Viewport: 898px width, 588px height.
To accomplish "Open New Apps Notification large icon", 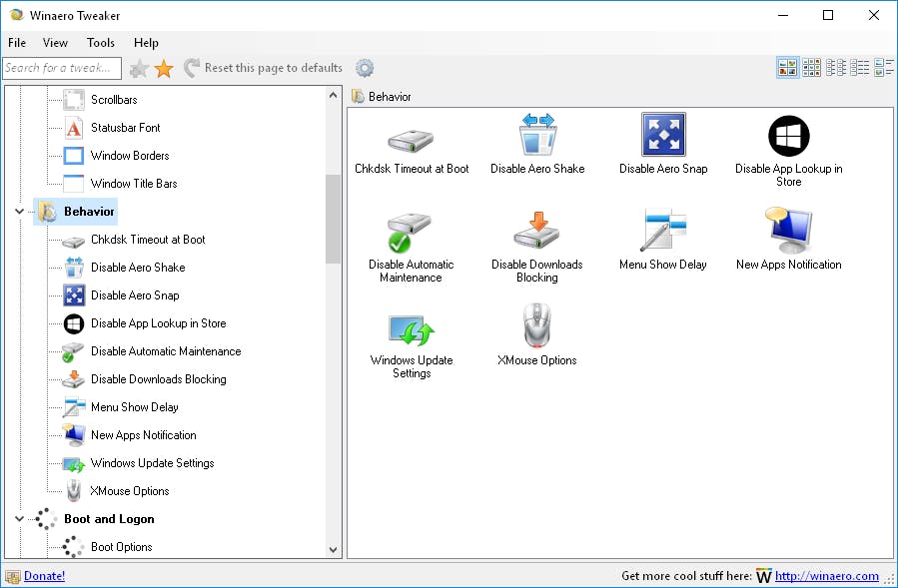I will [788, 231].
